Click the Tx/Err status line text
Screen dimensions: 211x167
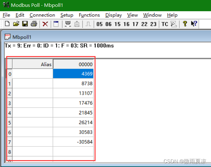(59, 46)
